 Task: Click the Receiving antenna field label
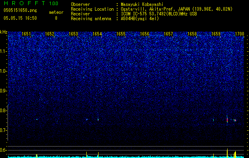pos(91,19)
